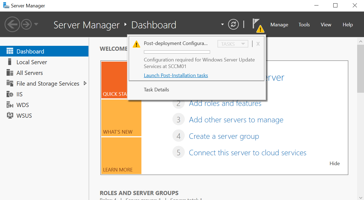Click Add roles and features link
364x200 pixels.
225,103
